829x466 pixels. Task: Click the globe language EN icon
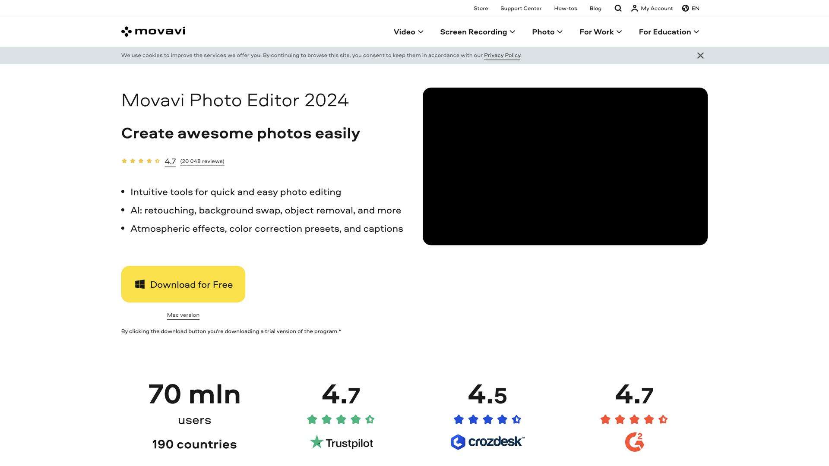(x=685, y=8)
